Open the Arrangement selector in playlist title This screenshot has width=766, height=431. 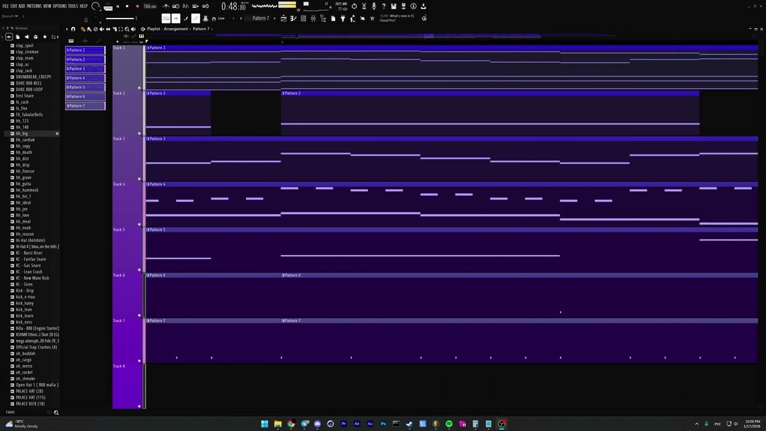[x=175, y=29]
